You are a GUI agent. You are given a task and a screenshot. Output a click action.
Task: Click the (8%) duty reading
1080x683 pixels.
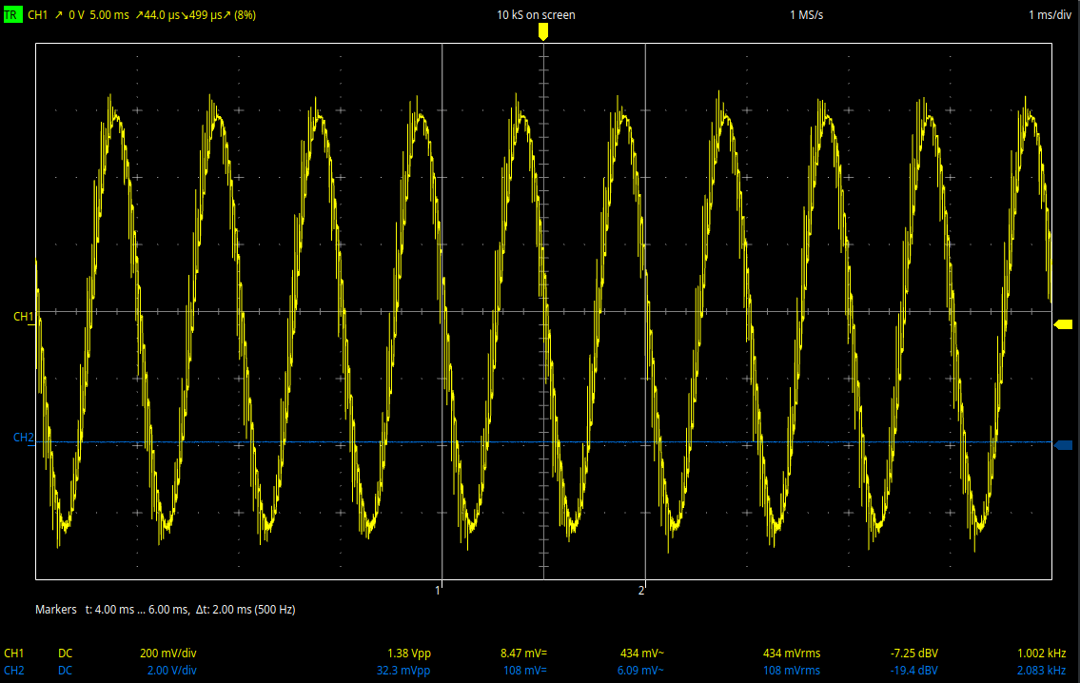click(245, 15)
